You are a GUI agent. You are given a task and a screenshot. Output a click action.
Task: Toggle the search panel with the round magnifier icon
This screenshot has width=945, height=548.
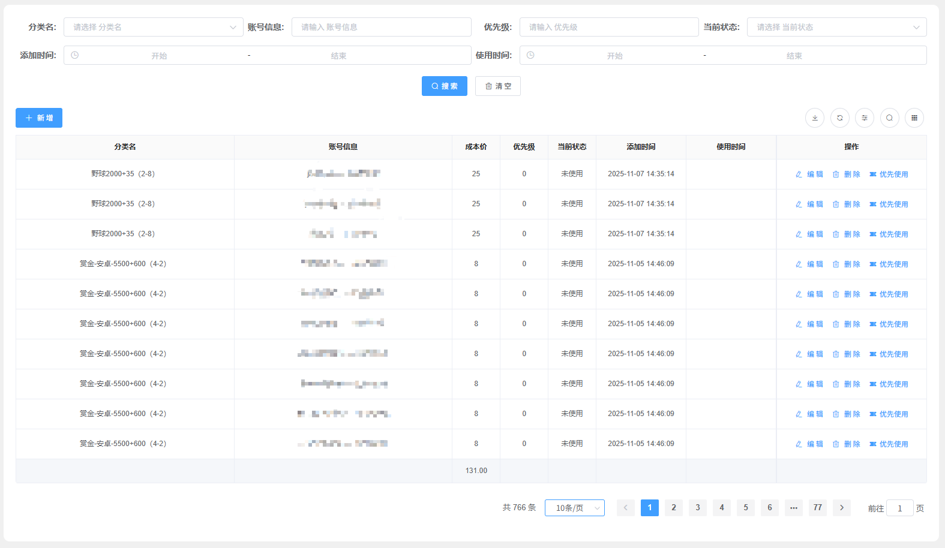889,118
